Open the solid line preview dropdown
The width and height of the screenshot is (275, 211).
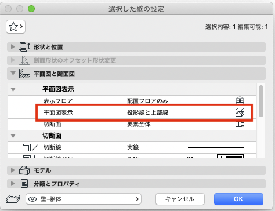[x=216, y=147]
